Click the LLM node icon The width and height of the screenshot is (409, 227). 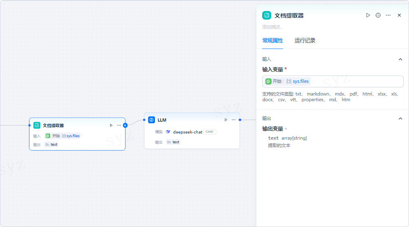tap(152, 120)
